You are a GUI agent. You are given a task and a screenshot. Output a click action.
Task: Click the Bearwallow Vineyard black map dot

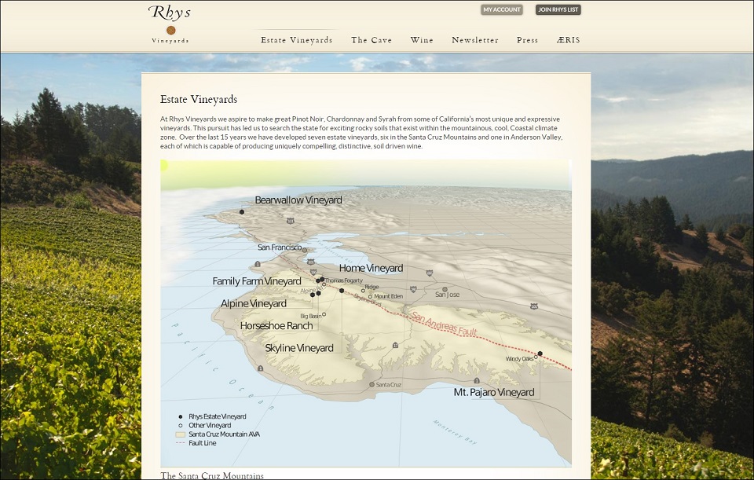(242, 211)
